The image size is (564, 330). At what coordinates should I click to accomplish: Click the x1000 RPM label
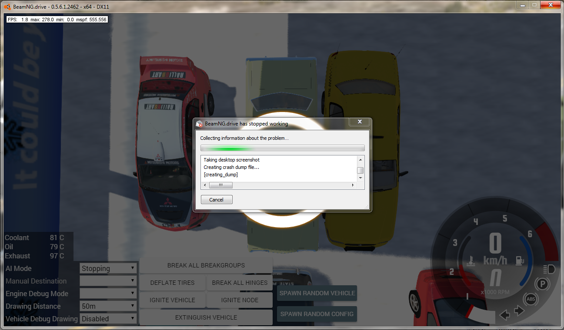click(495, 292)
